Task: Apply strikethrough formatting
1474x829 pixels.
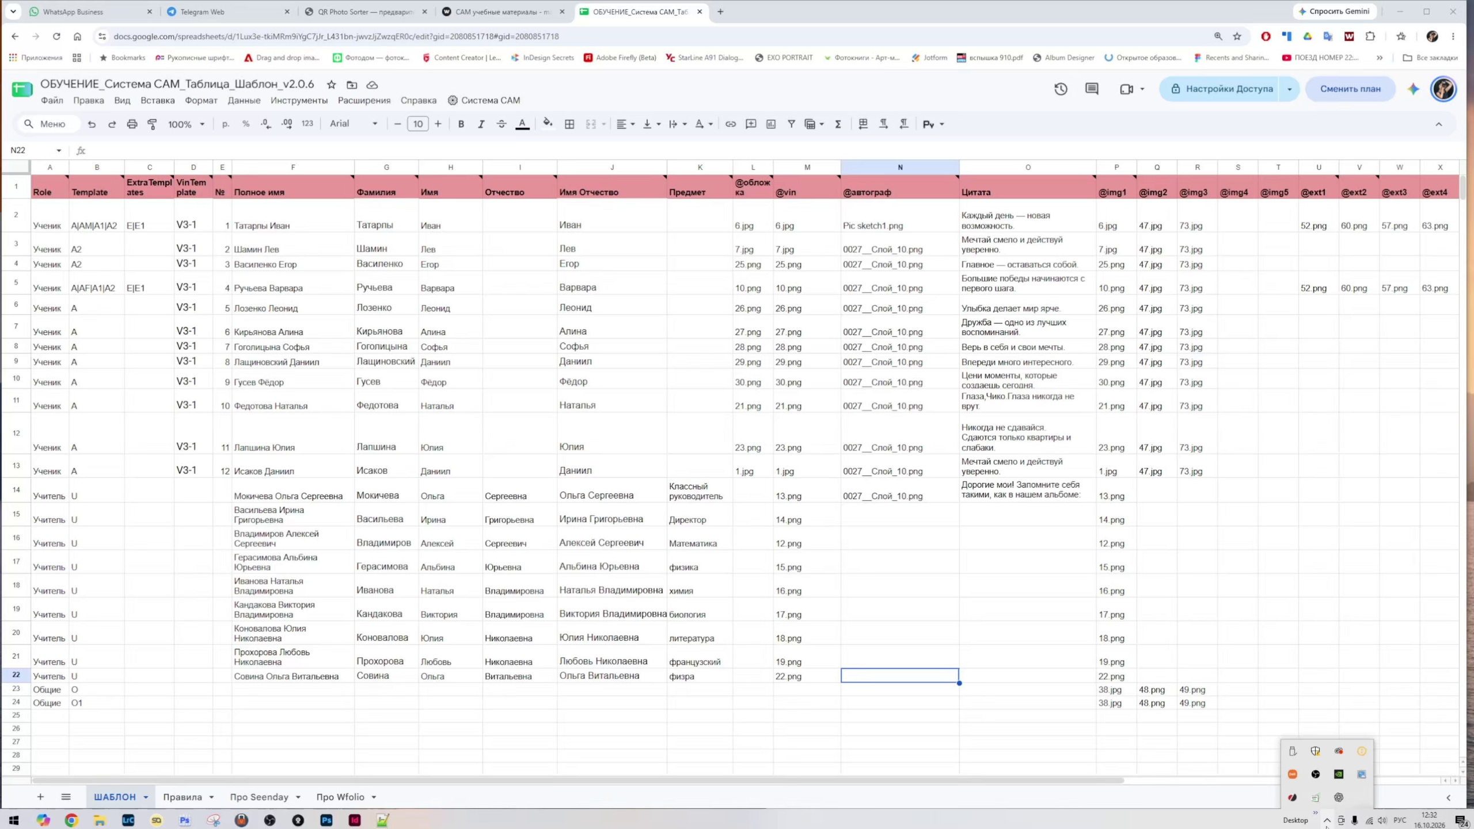Action: coord(502,124)
